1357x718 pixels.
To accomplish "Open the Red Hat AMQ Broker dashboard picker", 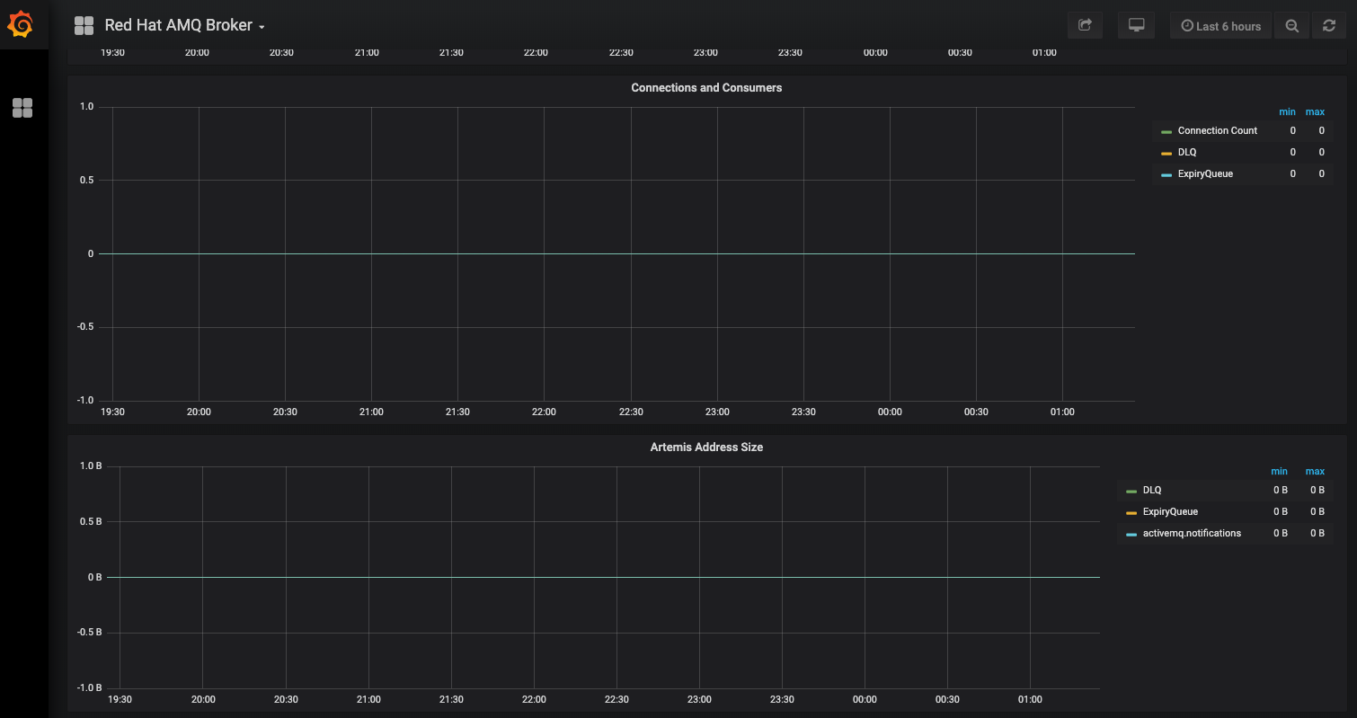I will (x=184, y=26).
